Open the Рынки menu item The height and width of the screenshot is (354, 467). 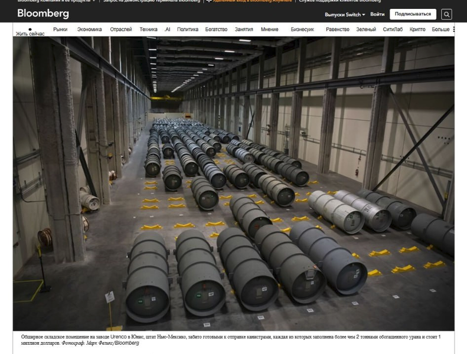click(x=60, y=29)
